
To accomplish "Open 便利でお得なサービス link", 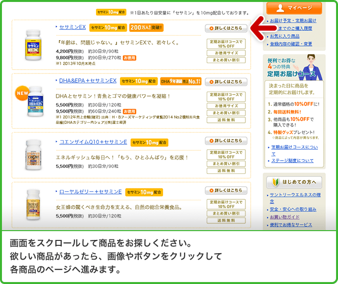I will [291, 225].
